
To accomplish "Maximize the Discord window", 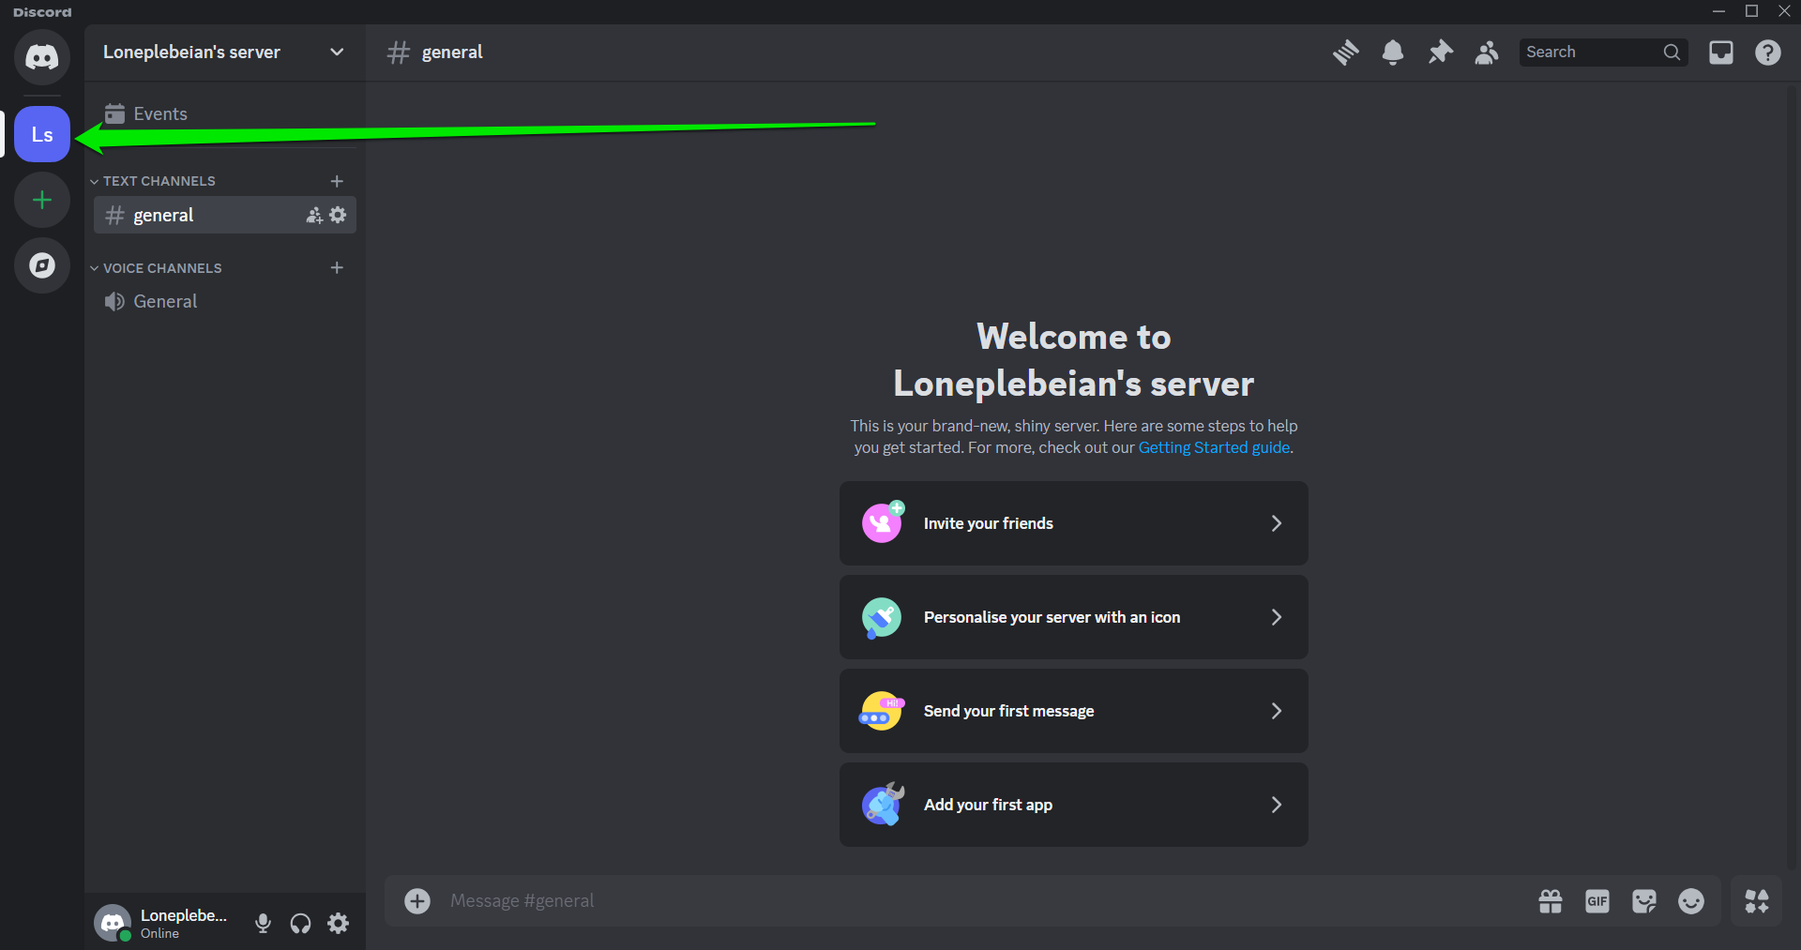I will pyautogui.click(x=1751, y=11).
